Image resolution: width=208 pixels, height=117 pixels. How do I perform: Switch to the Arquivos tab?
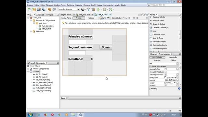pyautogui.click(x=40, y=15)
